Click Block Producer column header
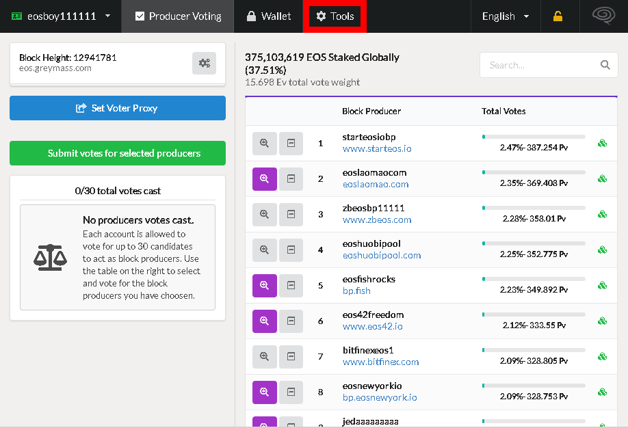 tap(371, 111)
